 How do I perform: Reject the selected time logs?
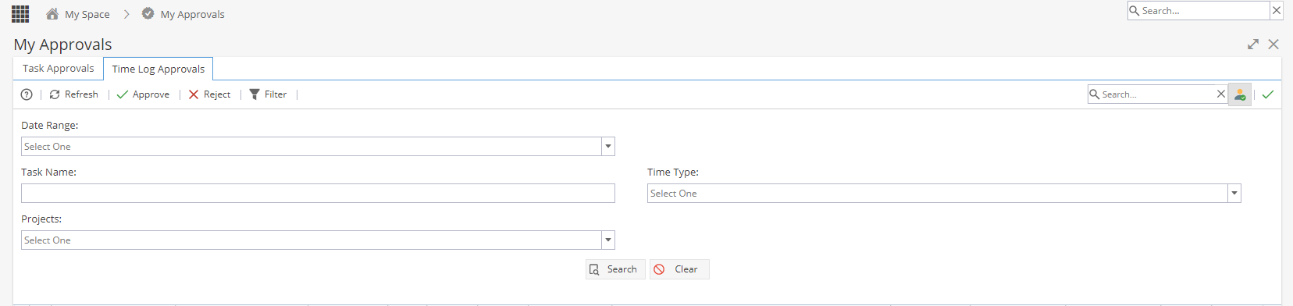click(x=209, y=94)
